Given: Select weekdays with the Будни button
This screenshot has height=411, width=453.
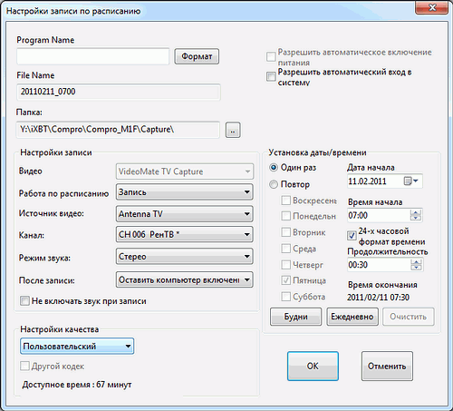Looking at the screenshot, I should [295, 317].
